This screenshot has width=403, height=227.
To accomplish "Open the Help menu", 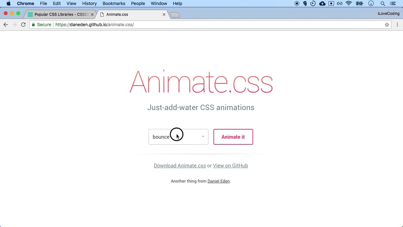I will pos(177,3).
